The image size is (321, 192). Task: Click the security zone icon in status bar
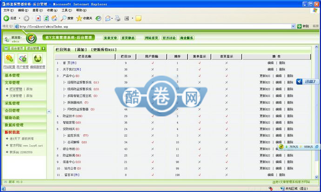(x=283, y=189)
